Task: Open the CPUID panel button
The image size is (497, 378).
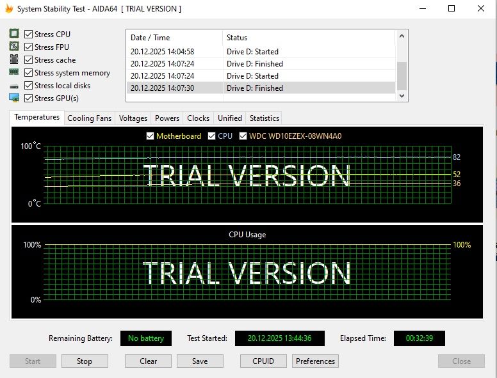Action: click(x=263, y=361)
